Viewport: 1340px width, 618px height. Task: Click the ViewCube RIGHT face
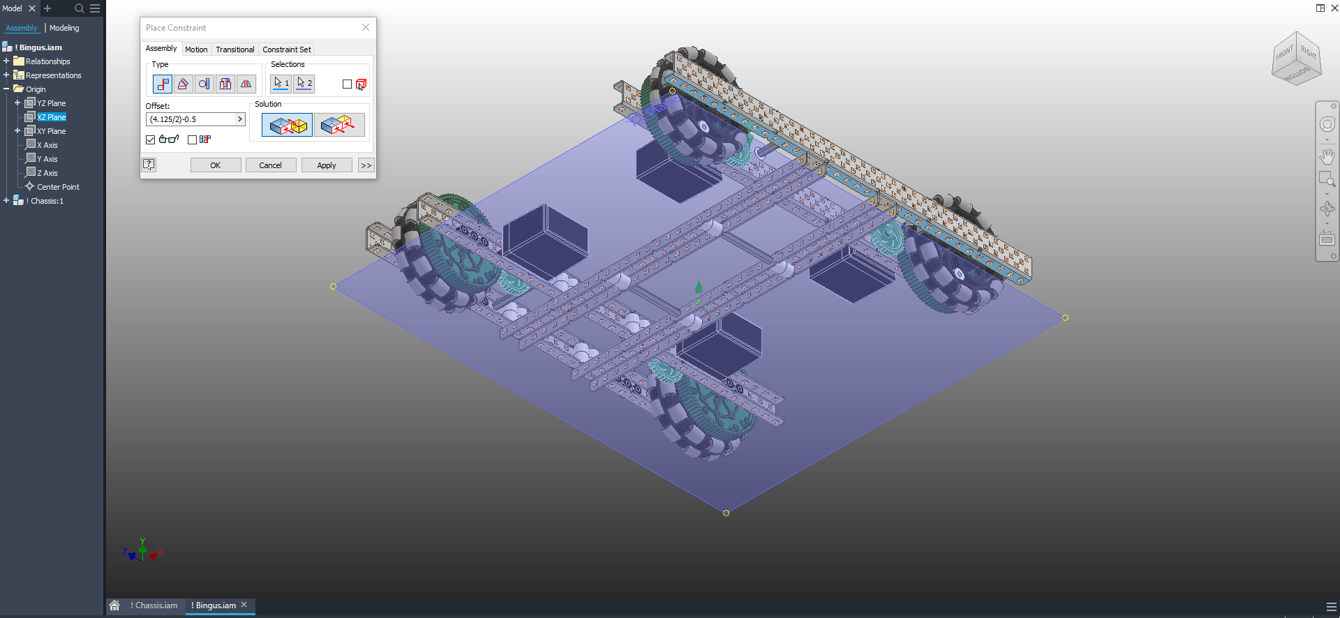[x=1309, y=52]
